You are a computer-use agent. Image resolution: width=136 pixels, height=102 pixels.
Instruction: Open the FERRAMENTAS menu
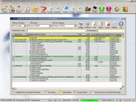(101, 4)
